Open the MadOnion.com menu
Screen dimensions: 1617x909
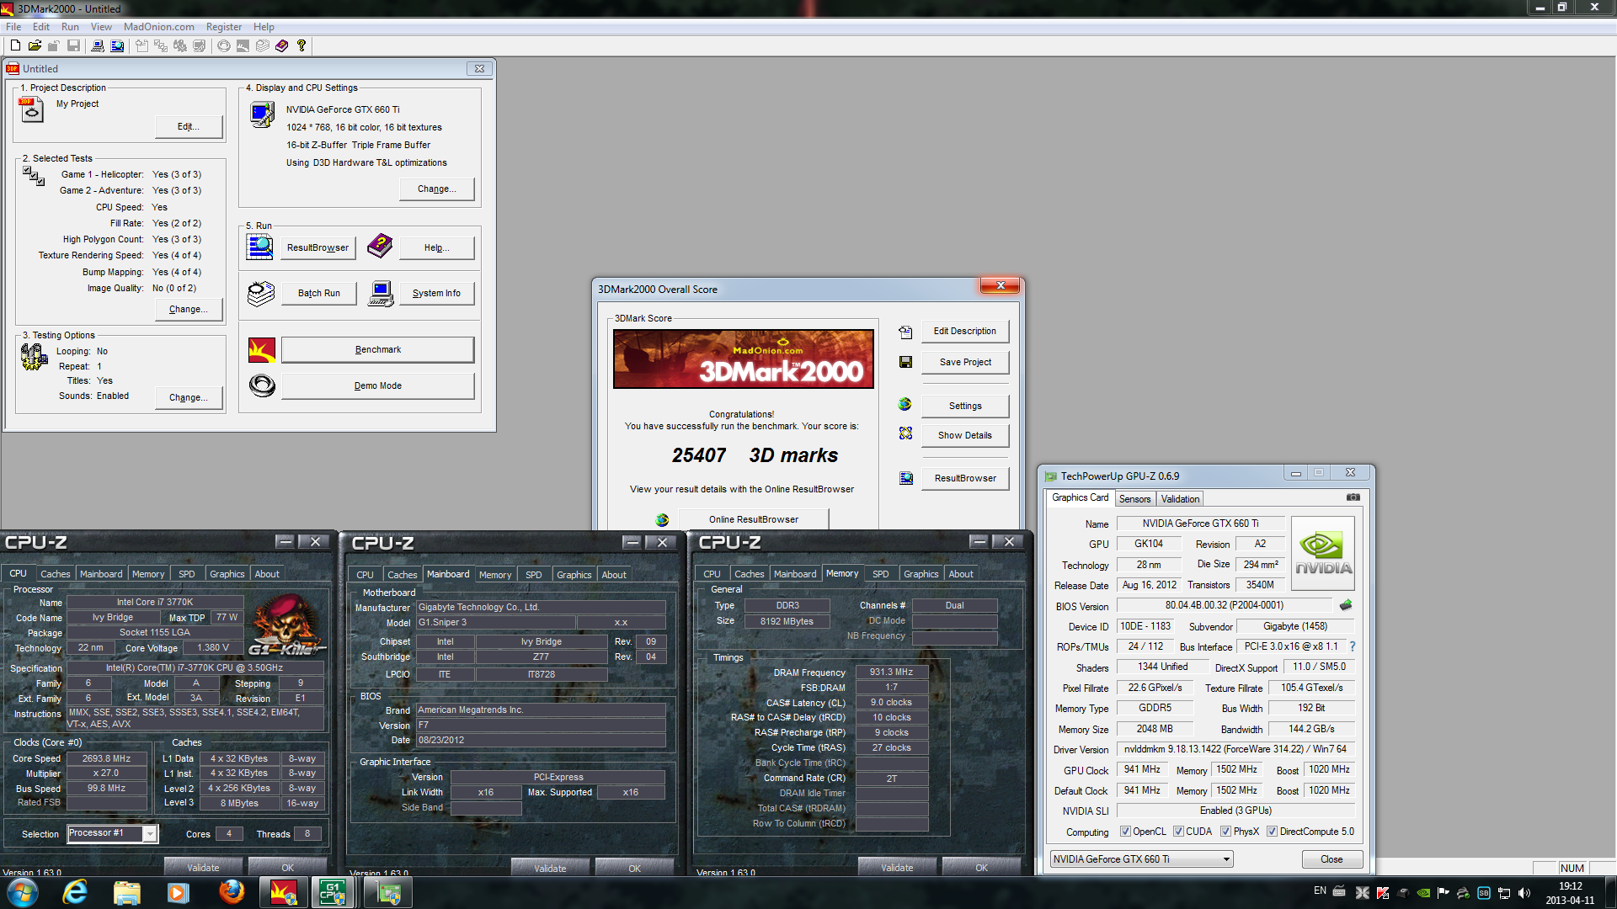pyautogui.click(x=158, y=27)
